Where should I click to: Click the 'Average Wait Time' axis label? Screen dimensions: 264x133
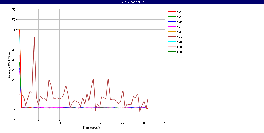coord(10,65)
